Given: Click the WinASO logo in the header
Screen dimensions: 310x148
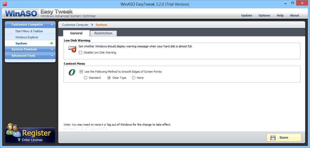Looking at the screenshot, I should (21, 14).
